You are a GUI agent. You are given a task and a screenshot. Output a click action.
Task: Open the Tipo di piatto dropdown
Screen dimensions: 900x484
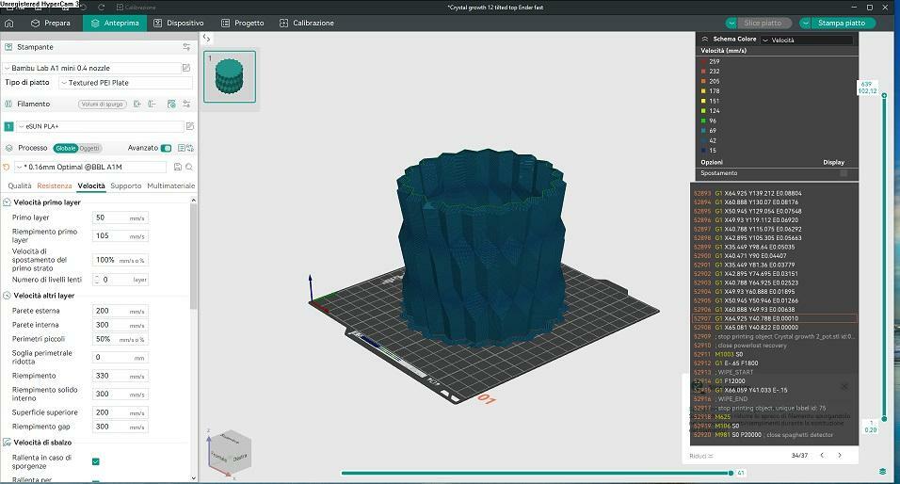pyautogui.click(x=125, y=83)
